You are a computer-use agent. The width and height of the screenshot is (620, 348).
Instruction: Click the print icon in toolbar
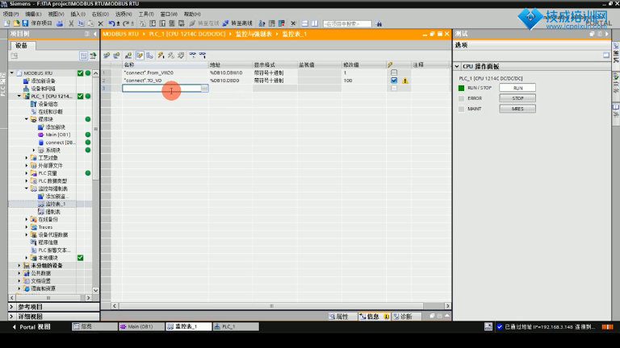[x=60, y=23]
